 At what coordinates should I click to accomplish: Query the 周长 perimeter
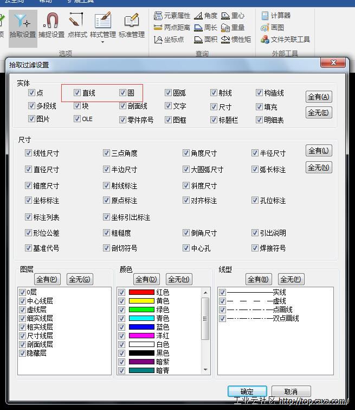tap(206, 28)
